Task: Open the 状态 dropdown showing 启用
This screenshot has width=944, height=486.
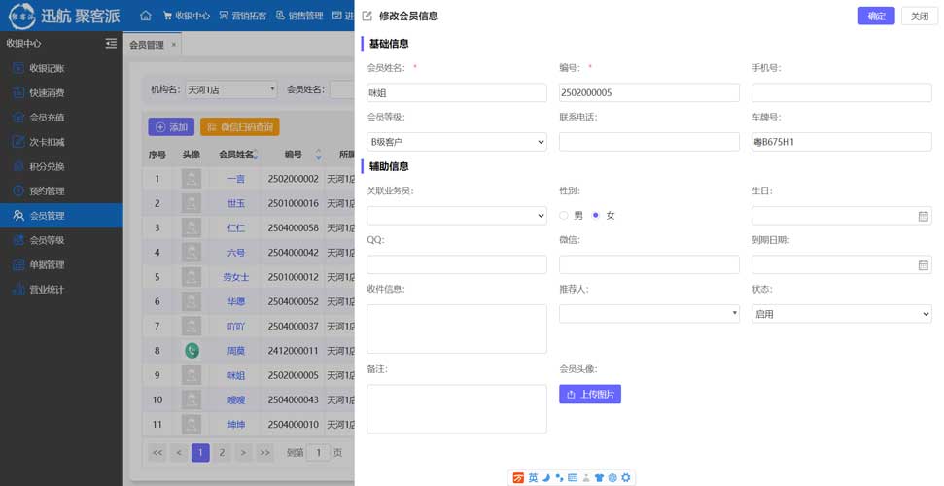Action: coord(842,314)
